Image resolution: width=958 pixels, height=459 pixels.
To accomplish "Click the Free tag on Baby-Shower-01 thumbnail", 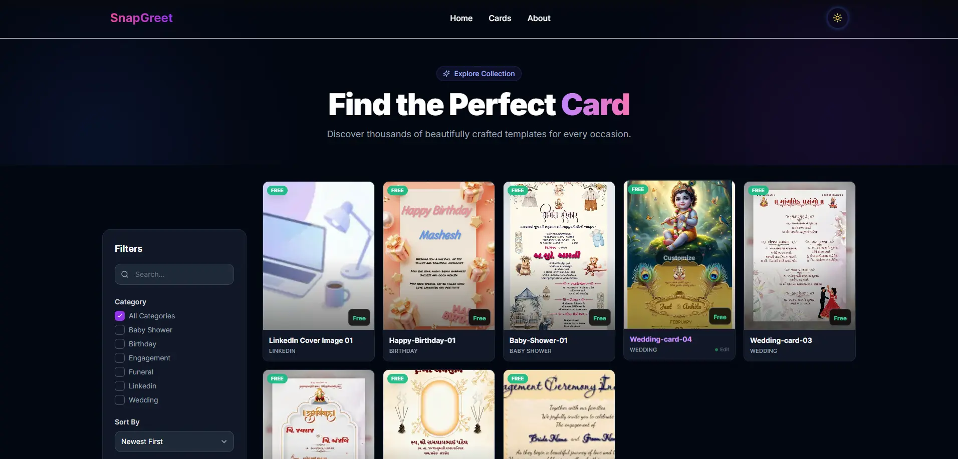I will click(600, 318).
